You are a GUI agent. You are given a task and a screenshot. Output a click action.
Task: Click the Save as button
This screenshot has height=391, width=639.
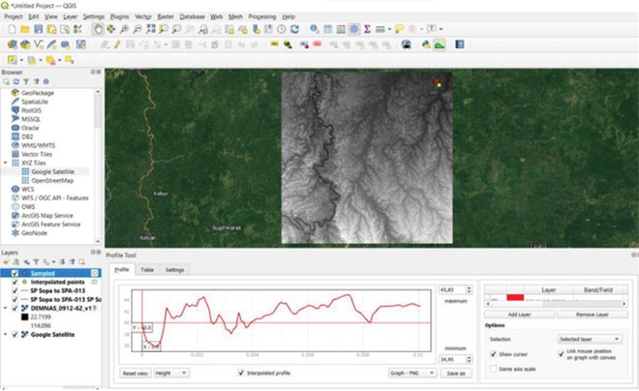point(456,373)
